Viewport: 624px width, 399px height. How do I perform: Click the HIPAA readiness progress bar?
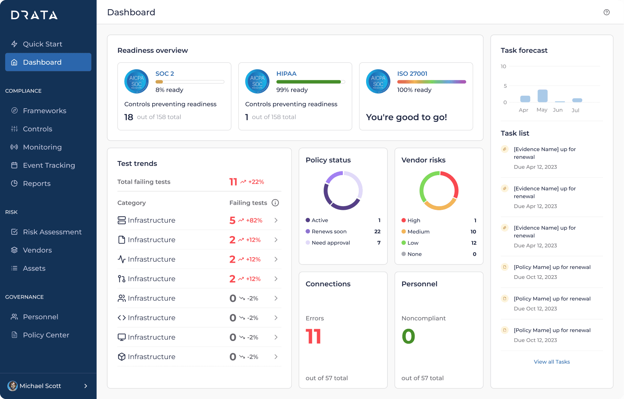pyautogui.click(x=311, y=82)
